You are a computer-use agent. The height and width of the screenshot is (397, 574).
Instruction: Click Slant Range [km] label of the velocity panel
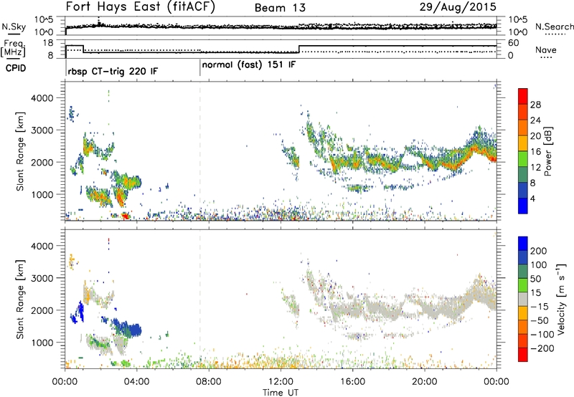click(20, 299)
